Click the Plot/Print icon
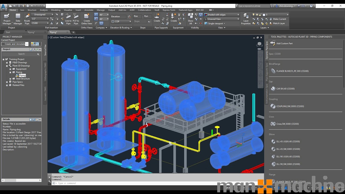The height and width of the screenshot is (194, 345). (27, 6)
